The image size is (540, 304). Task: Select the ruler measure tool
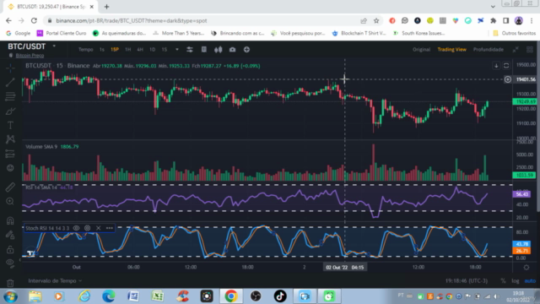tap(10, 187)
